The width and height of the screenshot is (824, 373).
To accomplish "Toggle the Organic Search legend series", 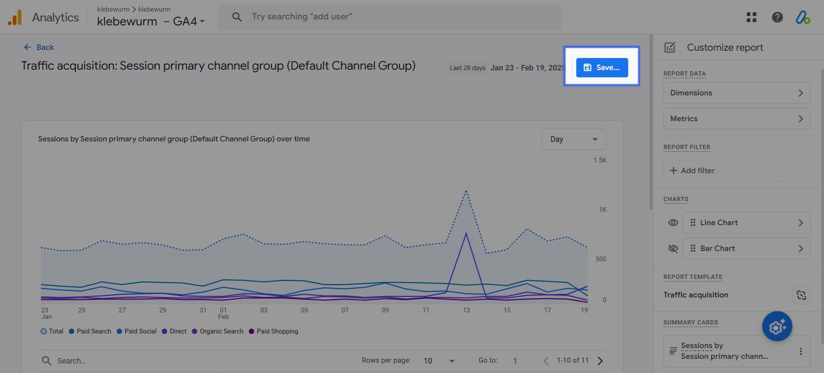I will pyautogui.click(x=217, y=331).
